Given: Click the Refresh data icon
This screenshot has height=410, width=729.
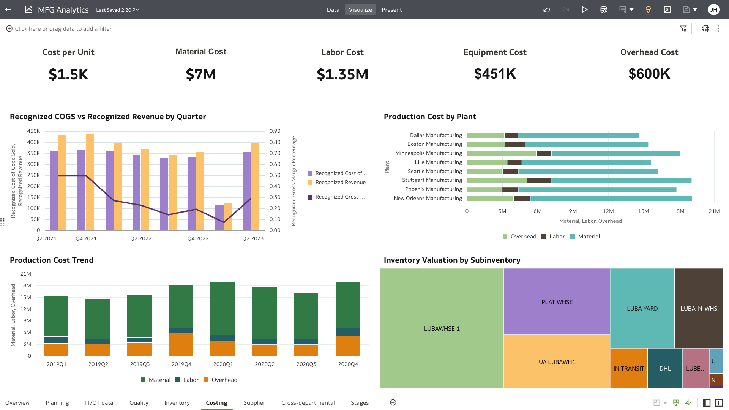Looking at the screenshot, I should pyautogui.click(x=604, y=9).
